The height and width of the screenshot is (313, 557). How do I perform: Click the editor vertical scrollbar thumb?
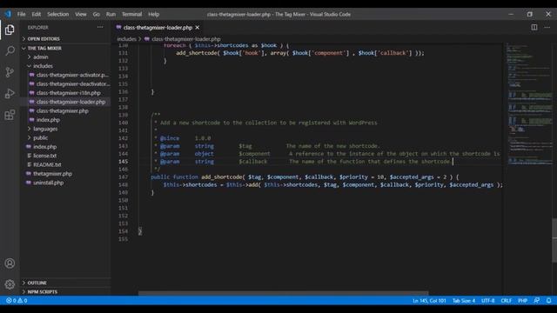[x=554, y=241]
